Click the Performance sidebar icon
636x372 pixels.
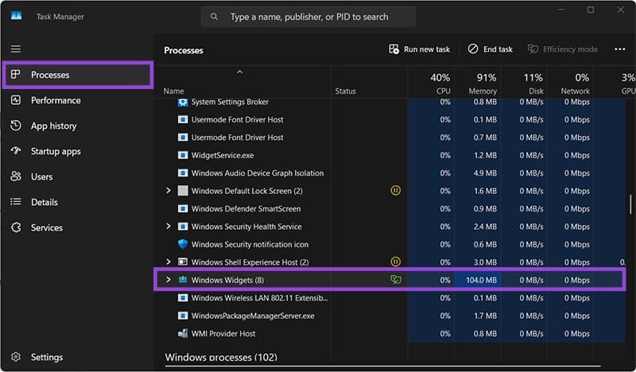click(x=16, y=100)
